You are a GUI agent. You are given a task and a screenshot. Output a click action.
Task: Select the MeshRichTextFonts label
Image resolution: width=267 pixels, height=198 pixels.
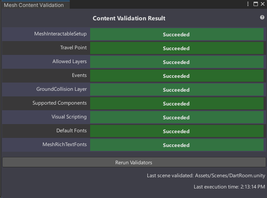coord(65,144)
